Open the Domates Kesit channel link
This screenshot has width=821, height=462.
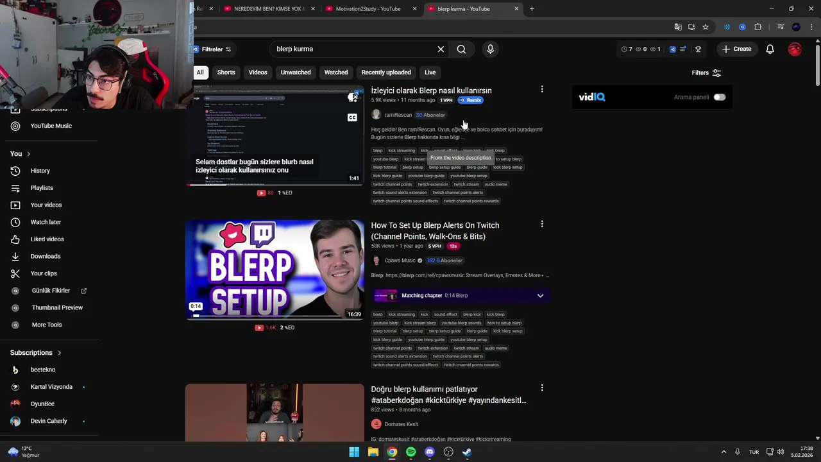401,424
